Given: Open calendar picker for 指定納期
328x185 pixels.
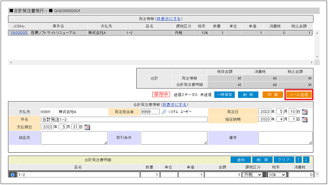Looking at the screenshot, I should pos(305,119).
